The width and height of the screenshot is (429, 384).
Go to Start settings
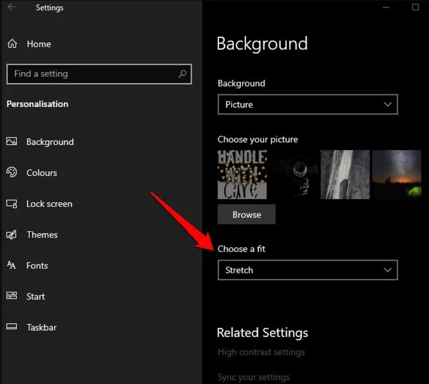[35, 297]
